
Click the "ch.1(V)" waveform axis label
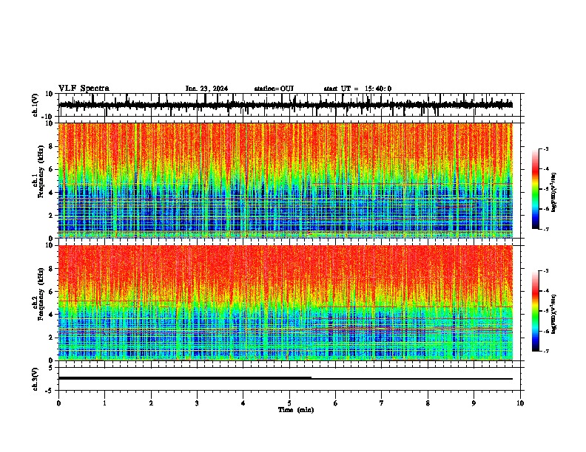[x=36, y=105]
